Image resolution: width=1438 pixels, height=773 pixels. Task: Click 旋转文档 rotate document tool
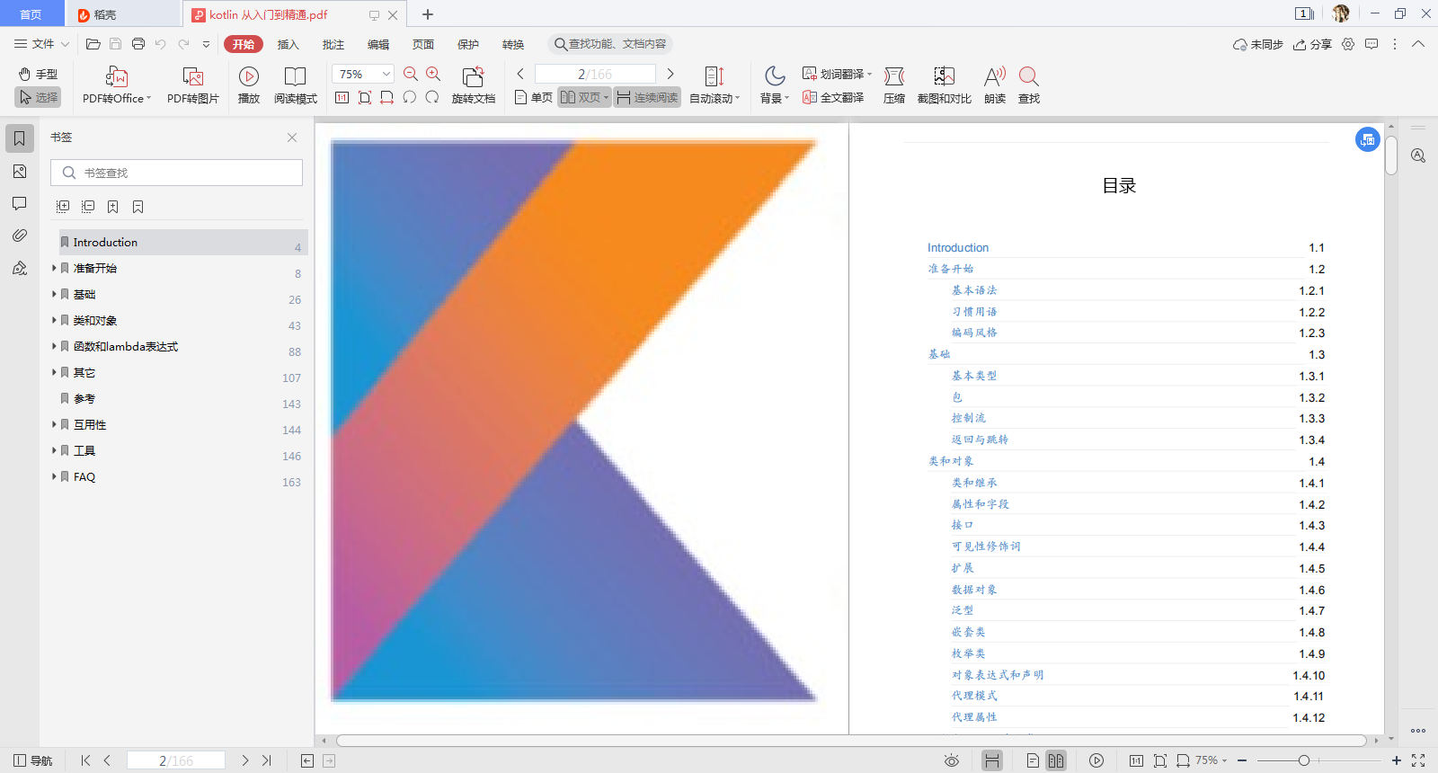[x=474, y=85]
